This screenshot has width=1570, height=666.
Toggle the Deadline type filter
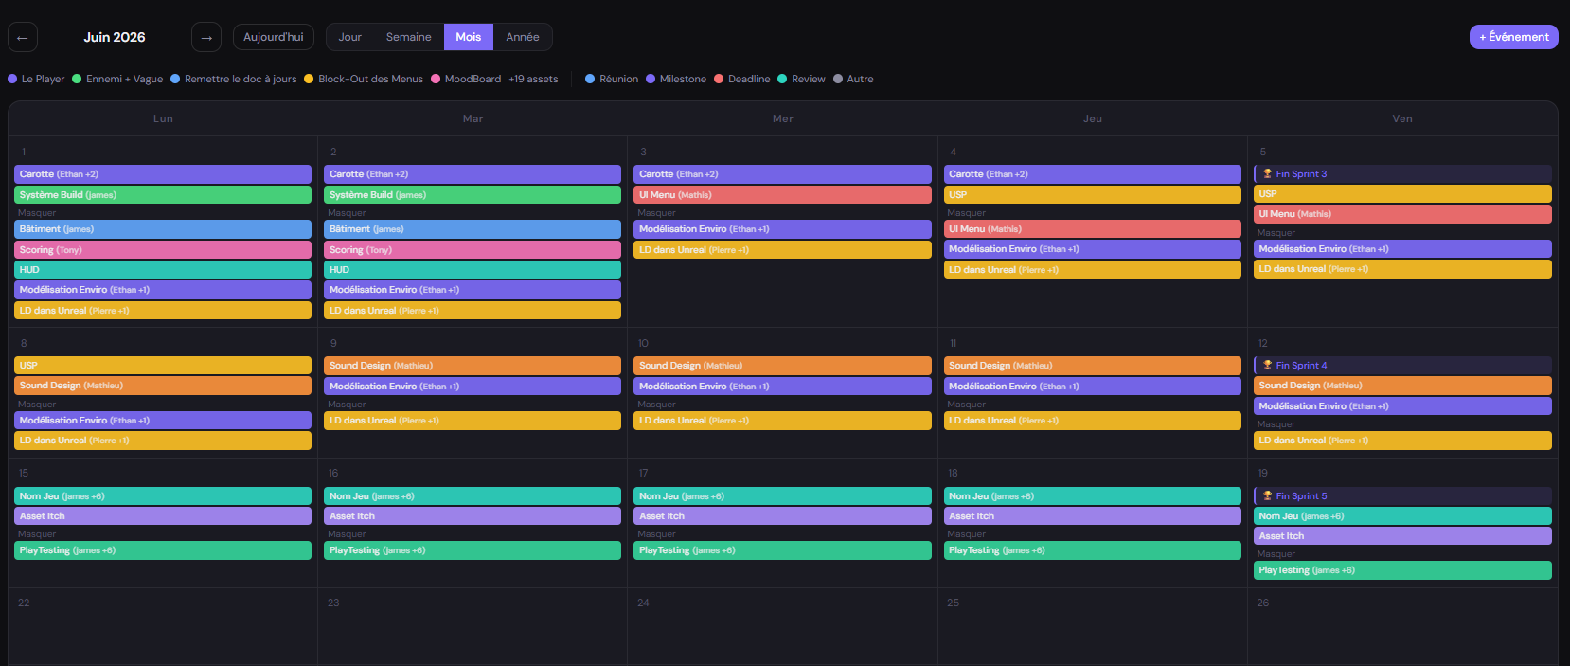741,79
